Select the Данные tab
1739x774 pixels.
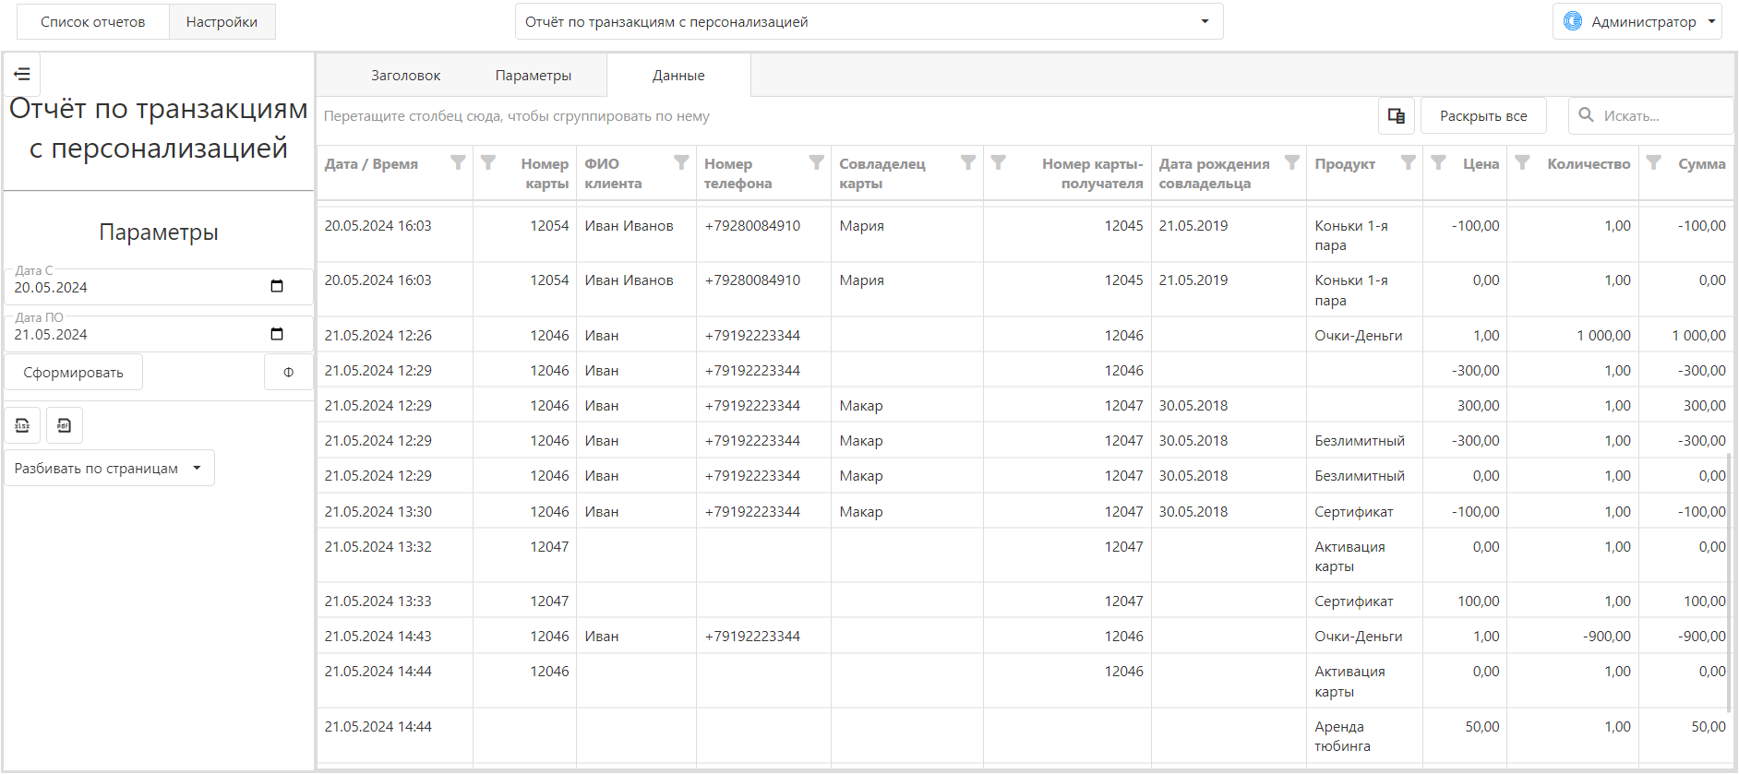click(678, 76)
